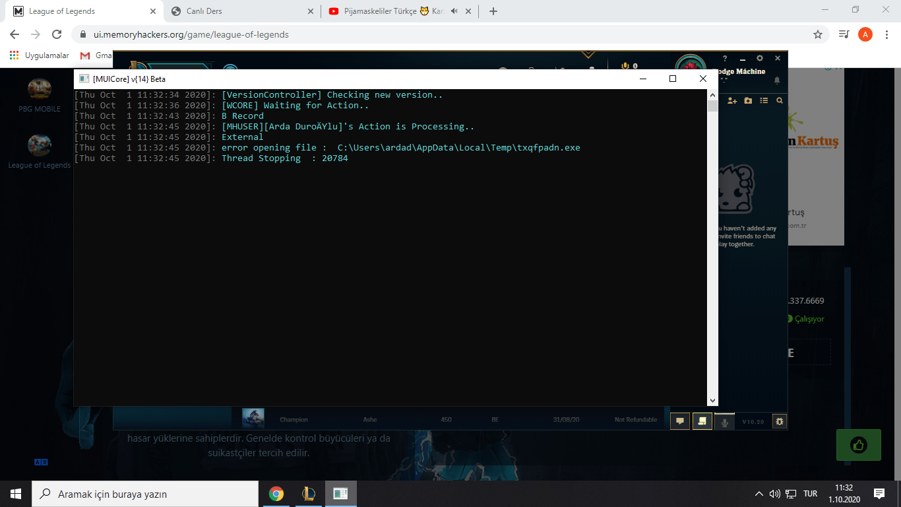Click Windows Start button
The height and width of the screenshot is (507, 901).
(16, 494)
